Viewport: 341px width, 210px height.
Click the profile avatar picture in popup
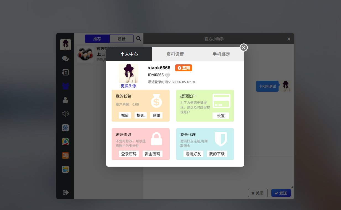pos(128,73)
